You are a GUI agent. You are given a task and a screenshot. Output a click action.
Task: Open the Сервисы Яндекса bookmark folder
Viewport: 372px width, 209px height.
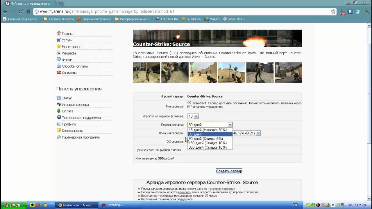(x=59, y=19)
